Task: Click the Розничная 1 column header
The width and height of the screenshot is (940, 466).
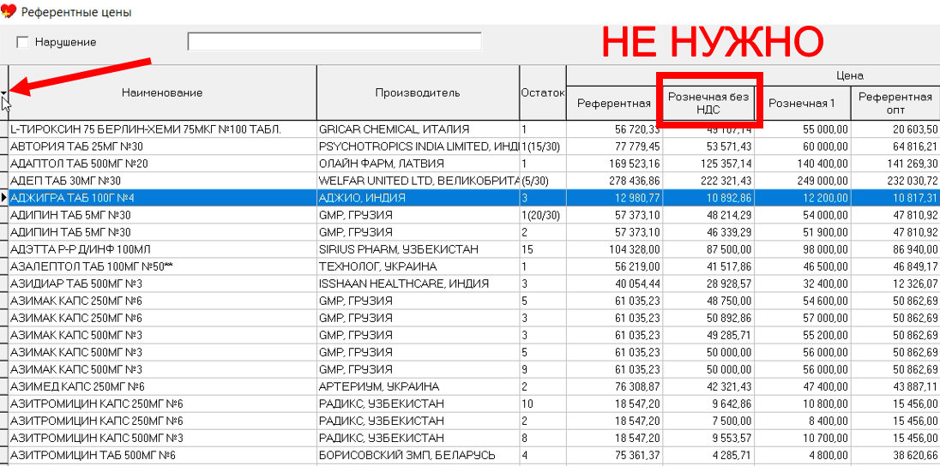Action: 801,104
